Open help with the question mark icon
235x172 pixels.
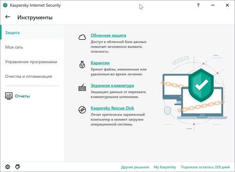pos(198,5)
